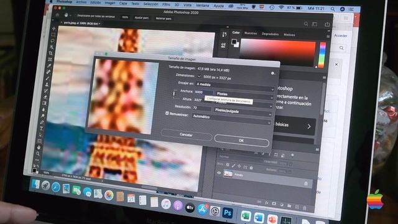Viewport: 398px width, 224px height.
Task: Select the Eraser tool
Action: tap(45, 97)
